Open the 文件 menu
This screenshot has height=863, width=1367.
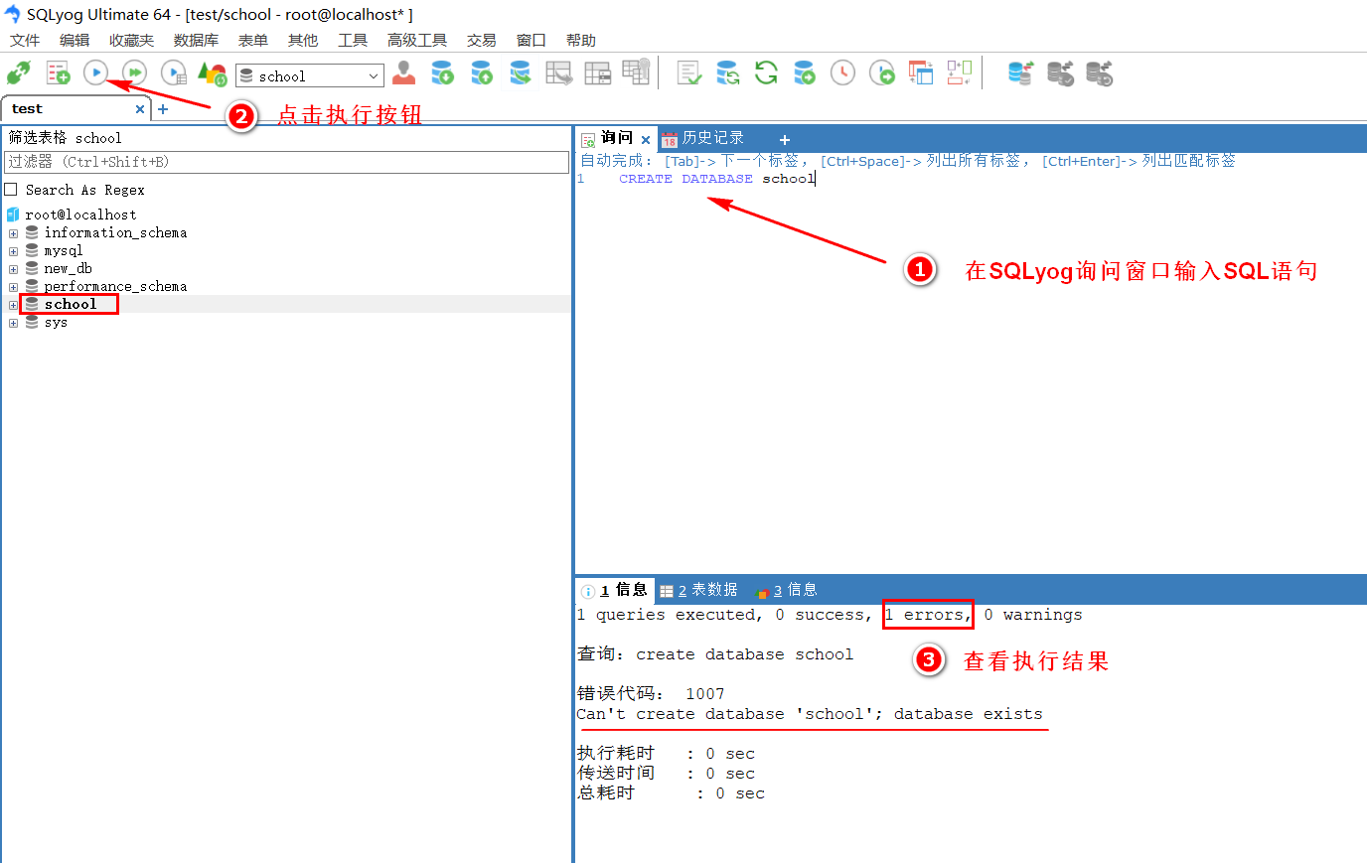(x=25, y=40)
